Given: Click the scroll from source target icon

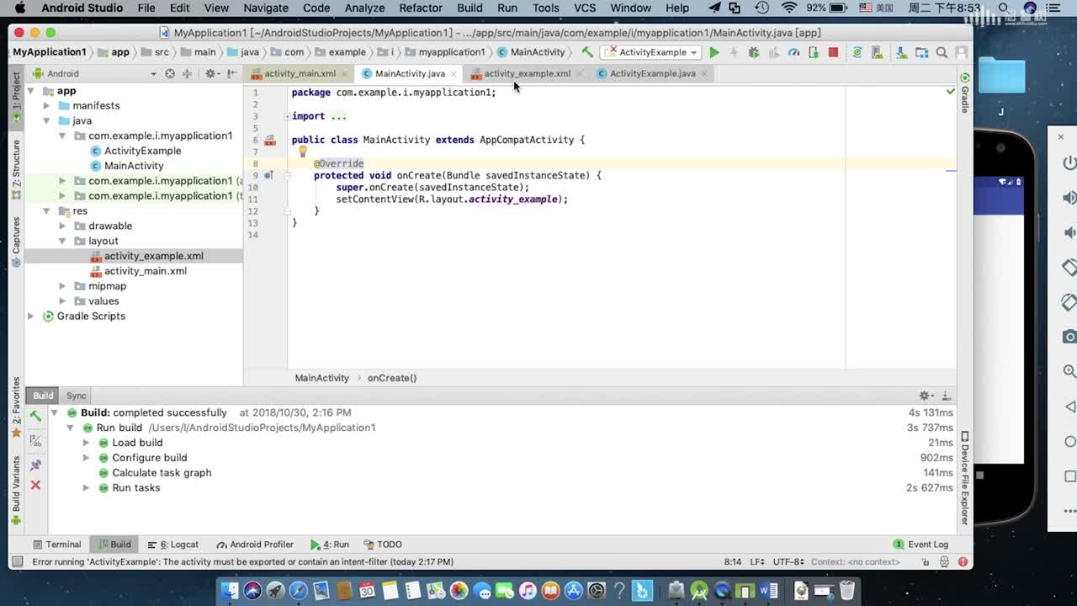Looking at the screenshot, I should [x=170, y=73].
